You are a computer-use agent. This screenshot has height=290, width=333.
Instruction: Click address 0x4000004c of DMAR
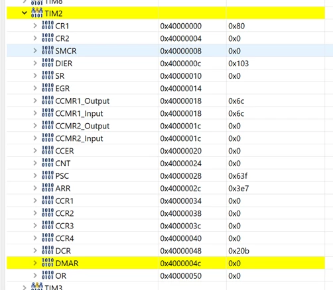(180, 264)
